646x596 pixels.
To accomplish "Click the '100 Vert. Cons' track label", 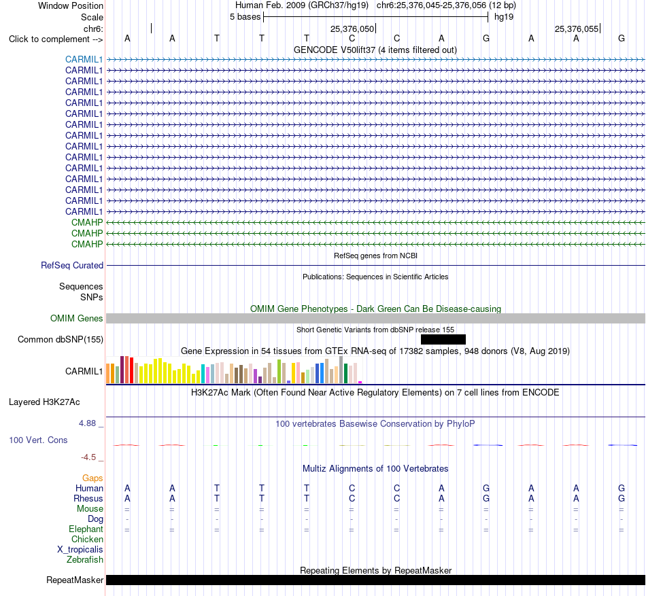I will click(38, 440).
